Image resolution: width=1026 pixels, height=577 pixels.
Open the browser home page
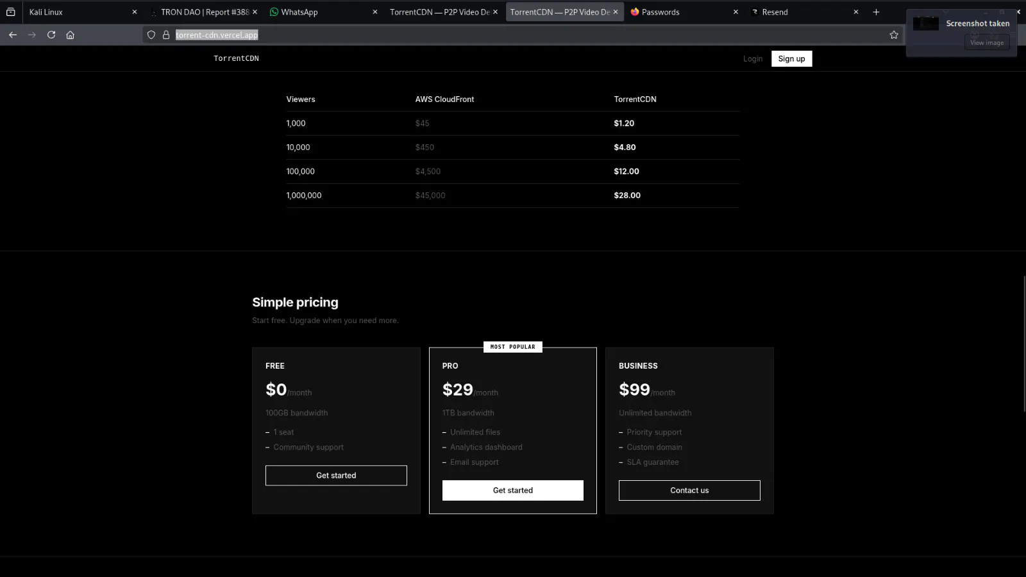(71, 35)
